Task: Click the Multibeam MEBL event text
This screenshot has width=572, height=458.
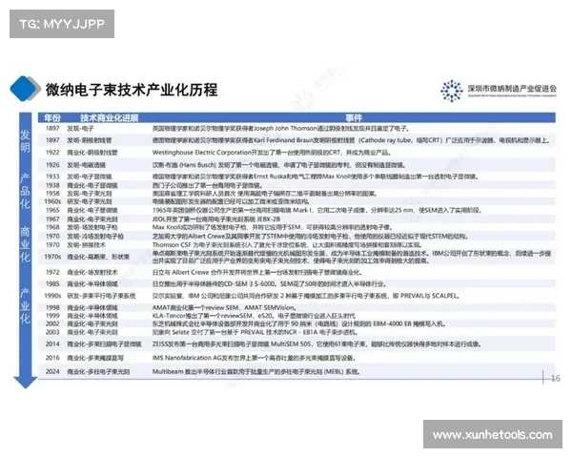Action: (x=256, y=372)
